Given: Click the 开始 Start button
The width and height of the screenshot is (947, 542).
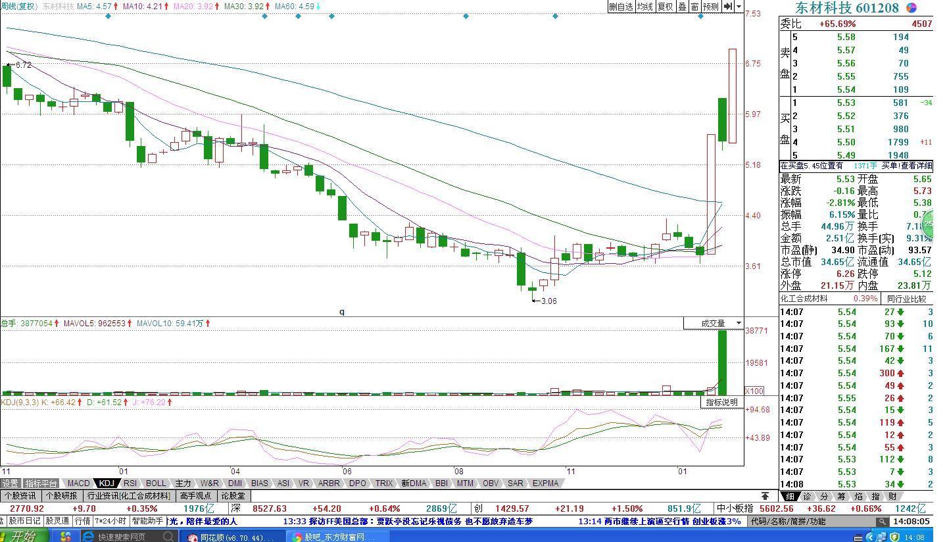Looking at the screenshot, I should 23,535.
